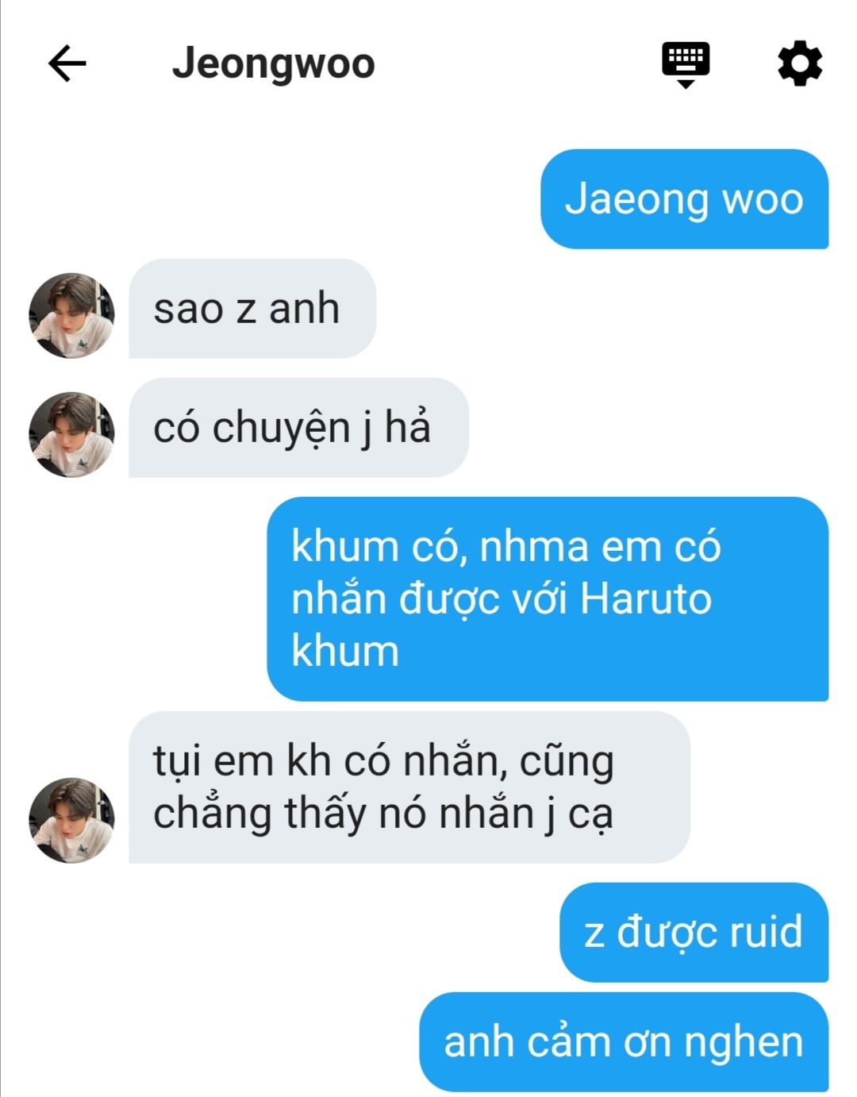
Task: Open the settings gear icon
Action: tap(799, 64)
